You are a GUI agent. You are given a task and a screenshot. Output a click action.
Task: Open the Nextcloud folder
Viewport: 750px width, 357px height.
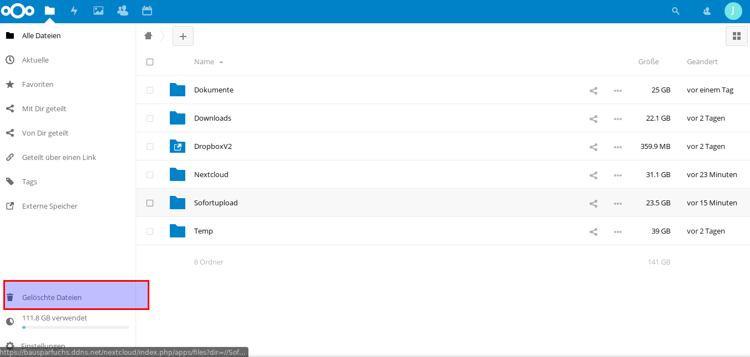[212, 174]
